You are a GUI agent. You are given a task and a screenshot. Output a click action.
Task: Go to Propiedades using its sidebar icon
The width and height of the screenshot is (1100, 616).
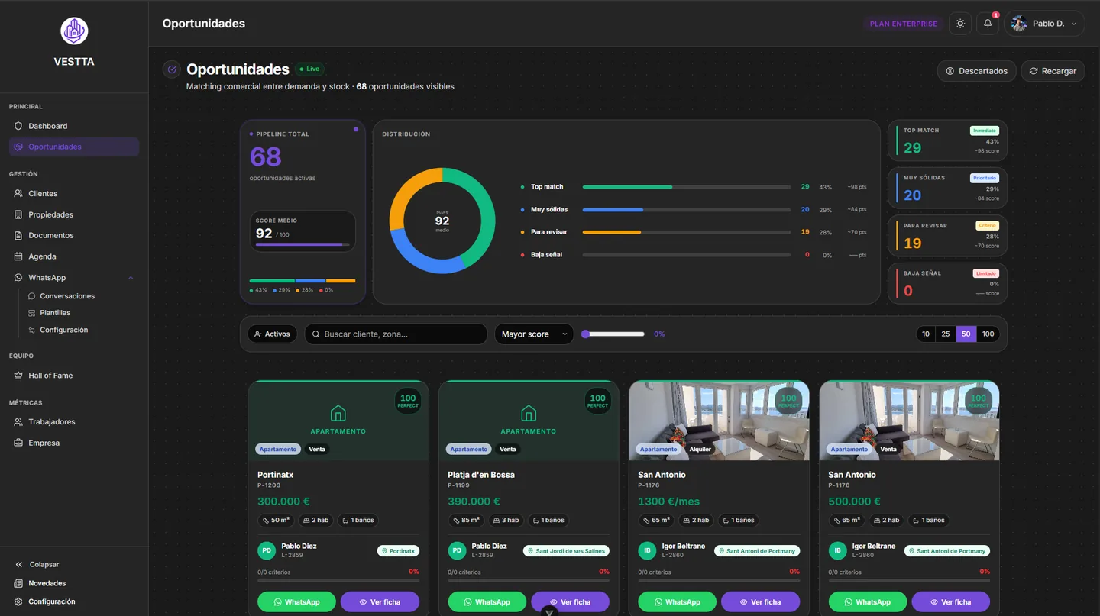coord(18,214)
